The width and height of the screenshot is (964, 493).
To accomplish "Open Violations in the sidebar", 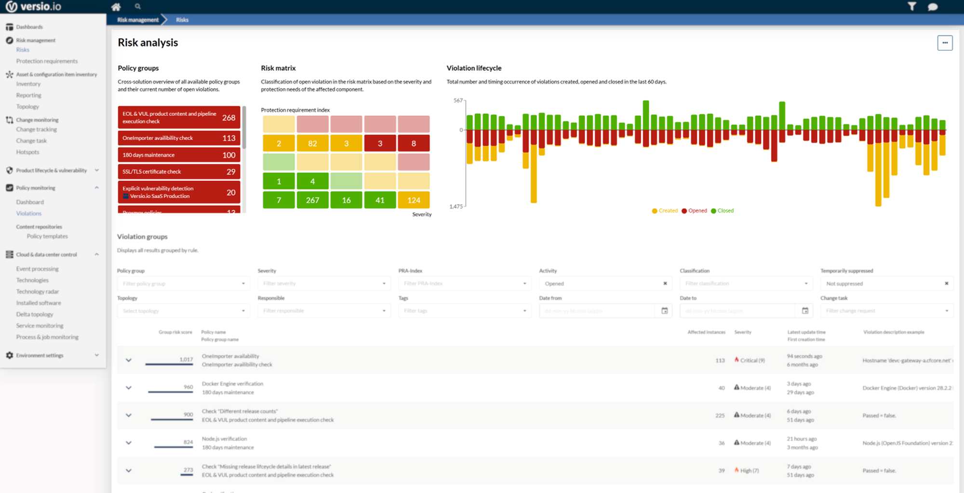I will click(29, 213).
